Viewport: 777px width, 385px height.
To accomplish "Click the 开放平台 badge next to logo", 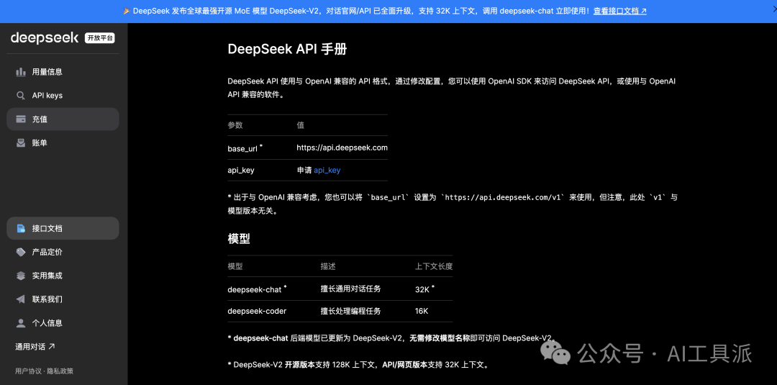I will click(99, 38).
